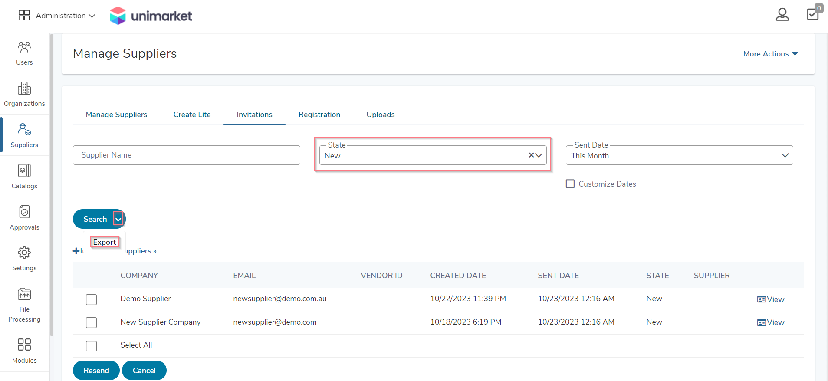Select the Demo Supplier row checkbox

point(91,299)
